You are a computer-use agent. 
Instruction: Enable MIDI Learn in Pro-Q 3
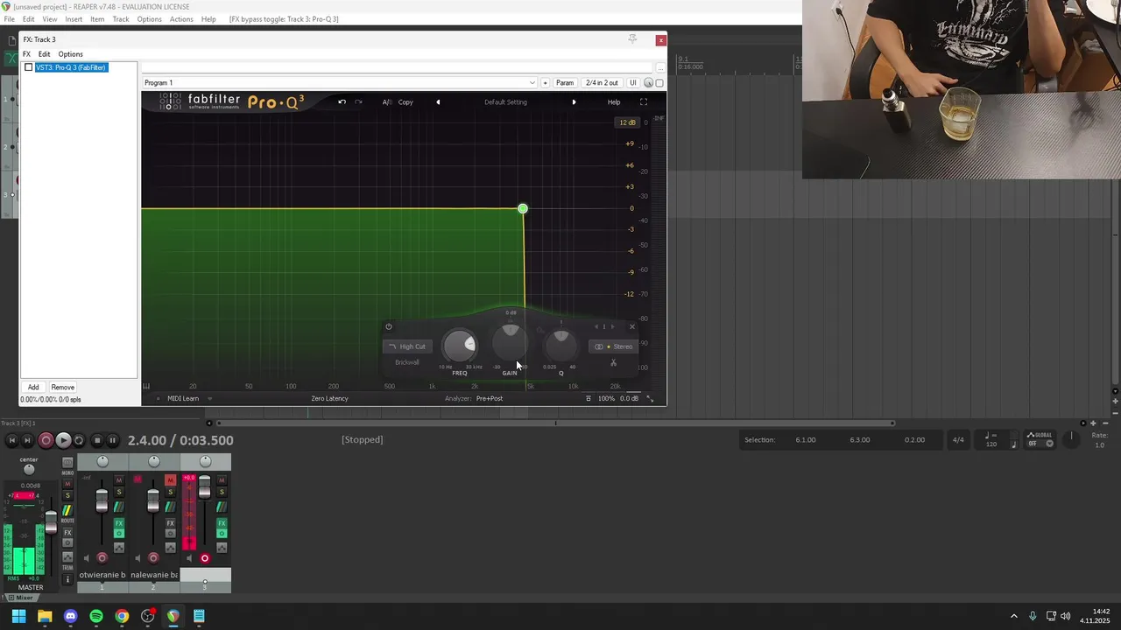[x=183, y=398]
